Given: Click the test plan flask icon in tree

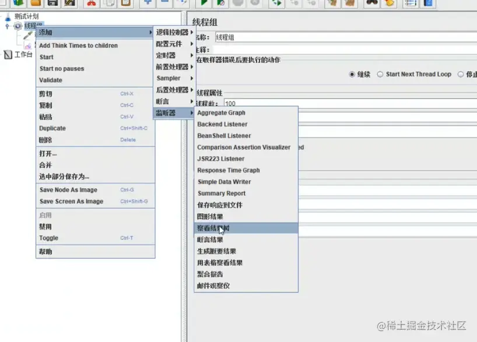Looking at the screenshot, I should (8, 17).
